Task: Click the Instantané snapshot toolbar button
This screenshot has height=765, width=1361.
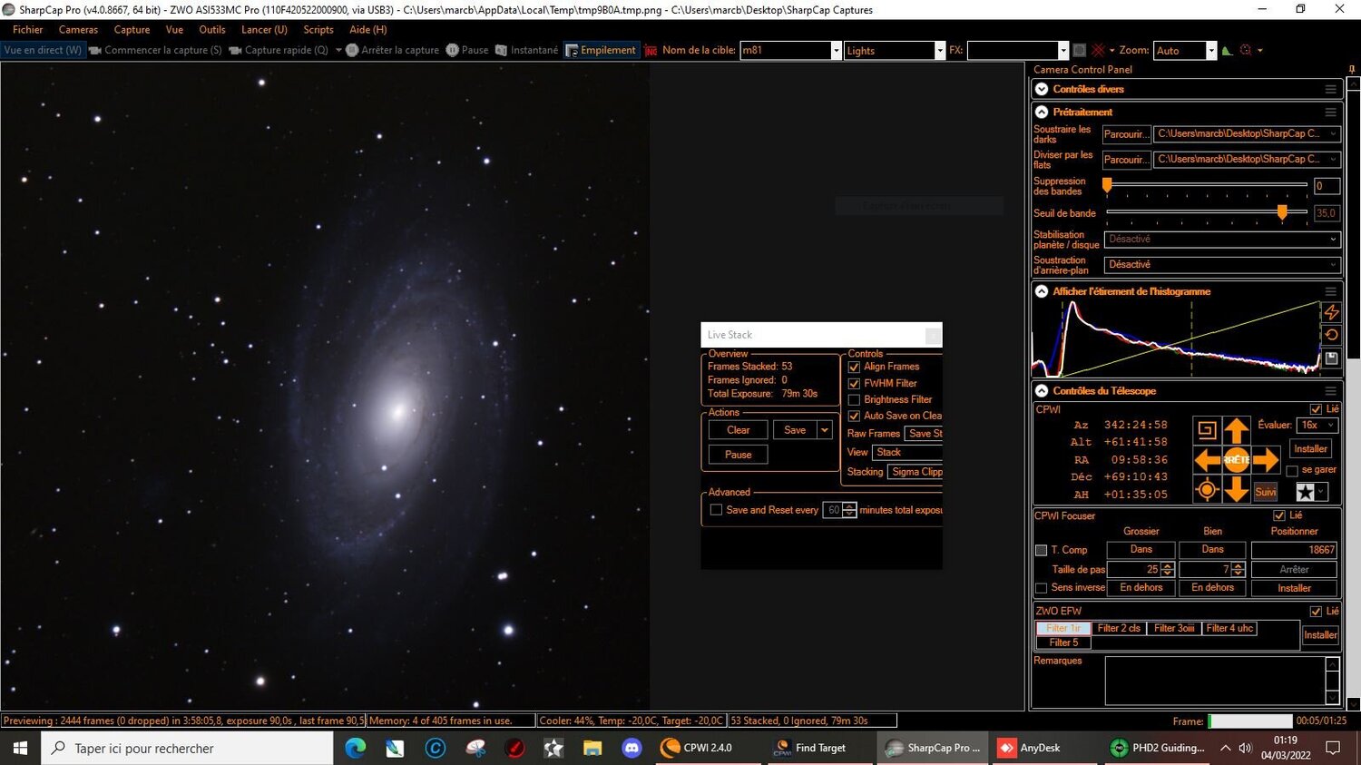Action: (x=526, y=51)
